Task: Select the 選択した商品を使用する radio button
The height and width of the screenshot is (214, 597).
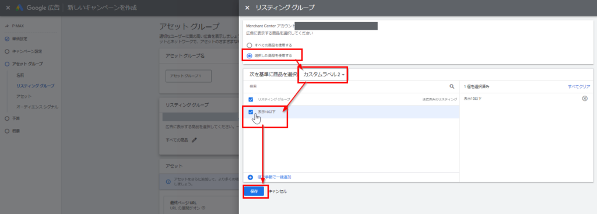Action: (x=250, y=55)
